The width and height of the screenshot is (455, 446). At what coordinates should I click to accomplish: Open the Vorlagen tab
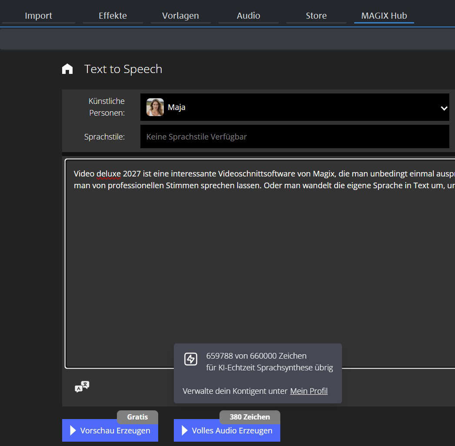pos(180,16)
